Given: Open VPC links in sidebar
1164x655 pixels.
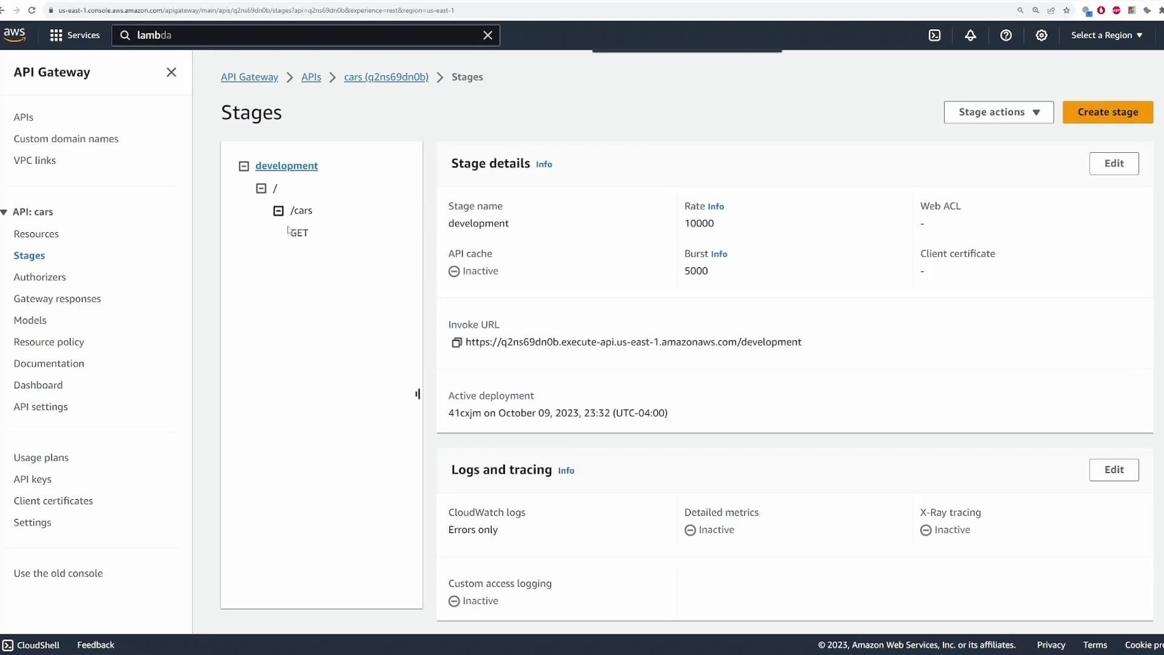Looking at the screenshot, I should [x=35, y=160].
